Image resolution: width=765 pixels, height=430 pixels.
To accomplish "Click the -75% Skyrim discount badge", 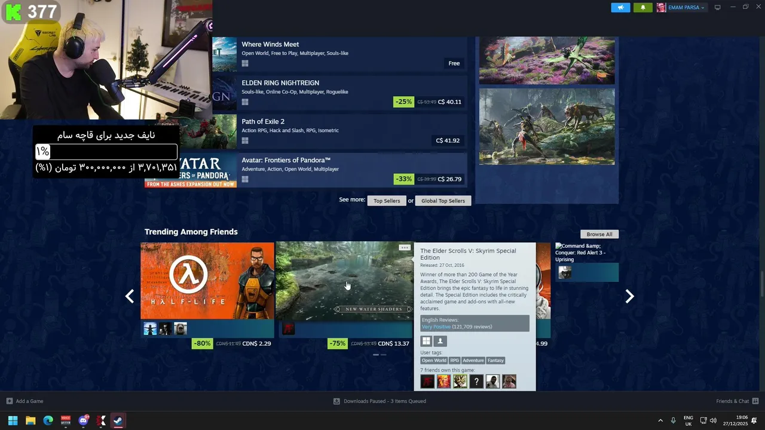I will click(338, 343).
